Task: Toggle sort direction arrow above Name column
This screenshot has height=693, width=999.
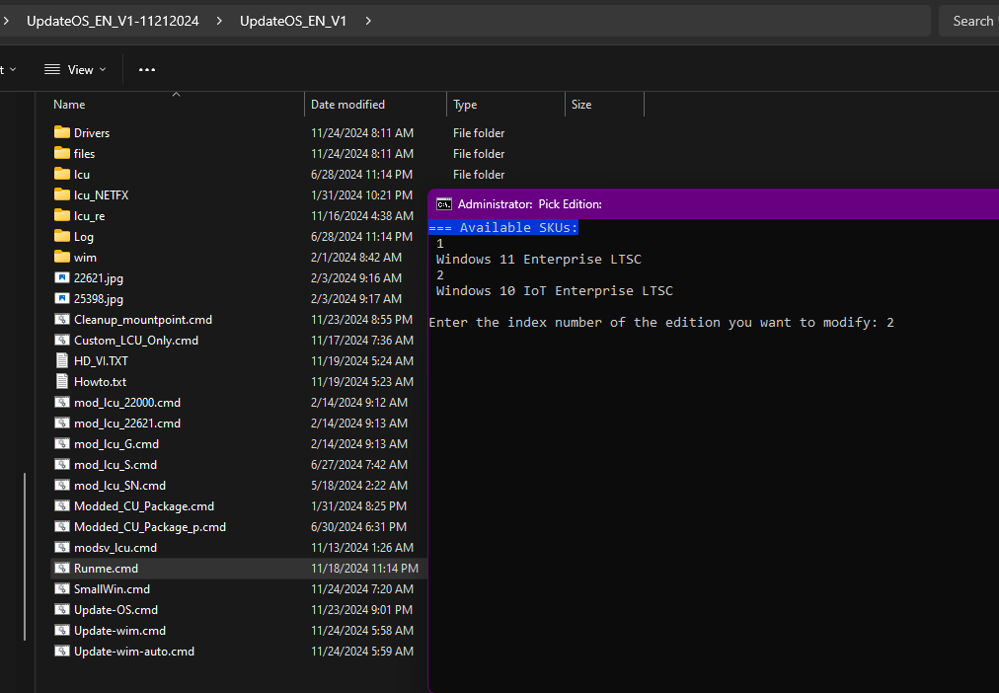Action: tap(177, 94)
